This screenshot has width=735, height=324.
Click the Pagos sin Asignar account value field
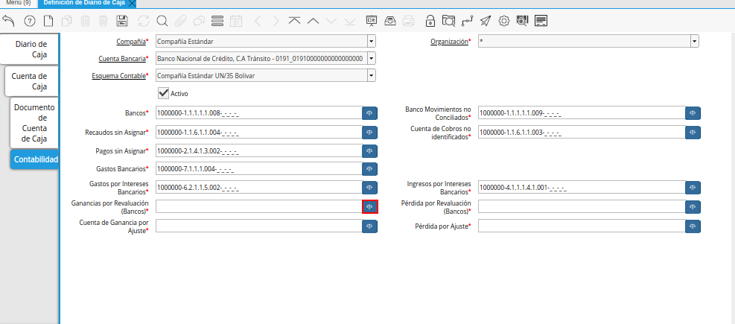[258, 151]
